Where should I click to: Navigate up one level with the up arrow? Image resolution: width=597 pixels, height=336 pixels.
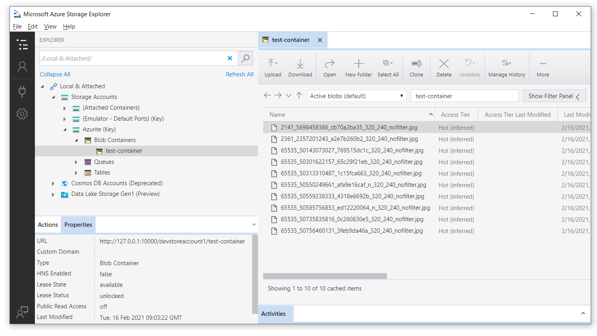click(299, 95)
